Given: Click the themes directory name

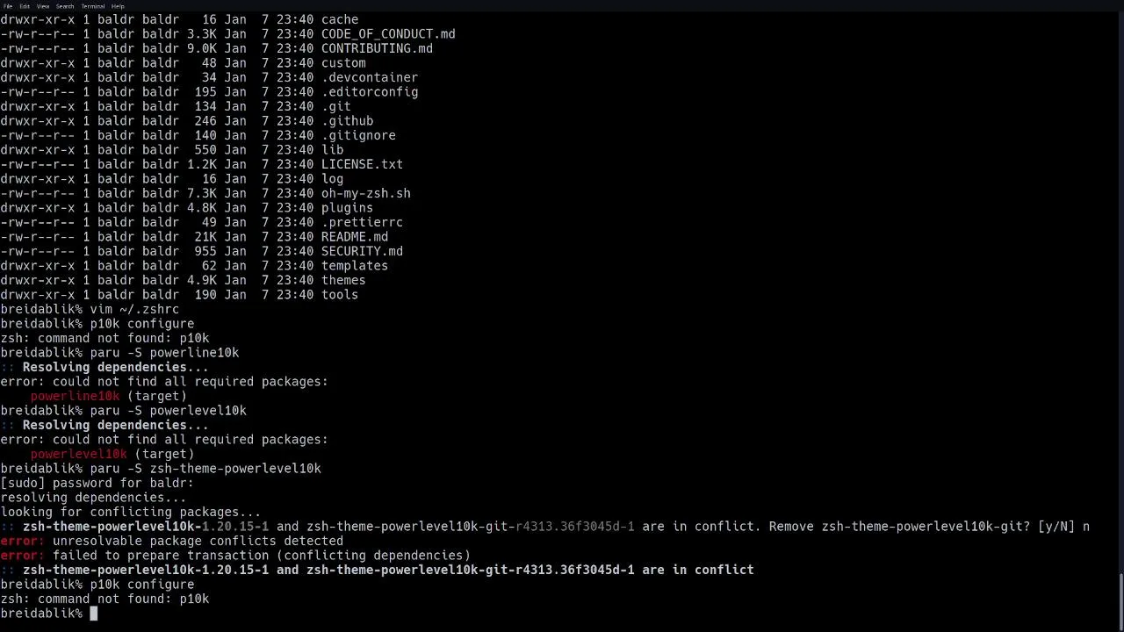Looking at the screenshot, I should (342, 280).
